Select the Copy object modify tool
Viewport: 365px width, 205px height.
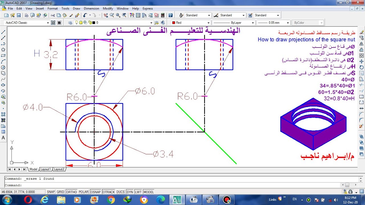tap(362, 38)
